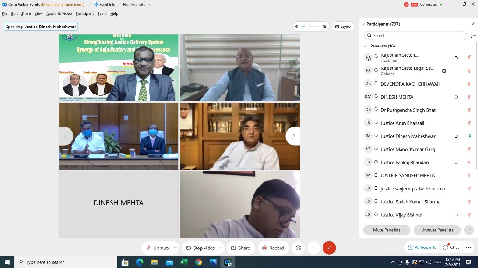Image resolution: width=478 pixels, height=268 pixels.
Task: Toggle mic for Justice Arun Bhansali
Action: tap(469, 123)
